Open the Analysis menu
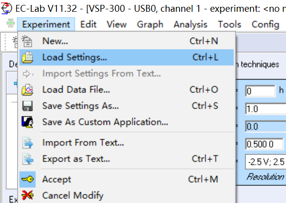 tap(190, 24)
